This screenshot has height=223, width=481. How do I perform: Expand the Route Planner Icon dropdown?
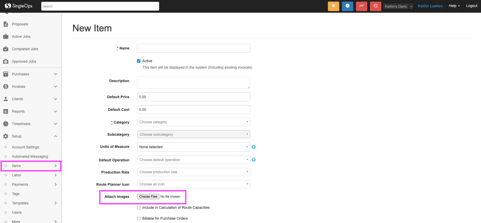pyautogui.click(x=193, y=184)
